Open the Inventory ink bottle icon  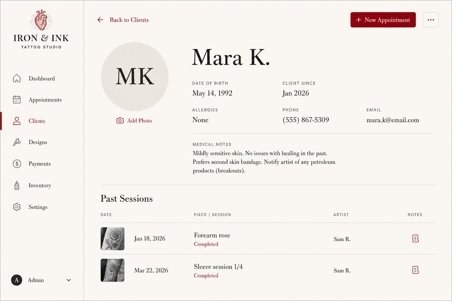click(x=17, y=185)
